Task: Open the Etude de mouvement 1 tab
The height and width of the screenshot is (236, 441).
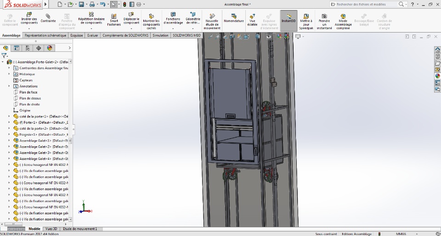Action: coord(80,229)
